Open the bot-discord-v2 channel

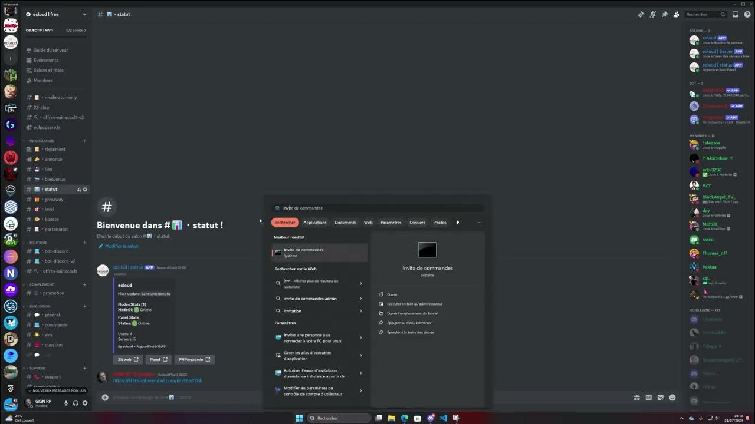click(57, 261)
